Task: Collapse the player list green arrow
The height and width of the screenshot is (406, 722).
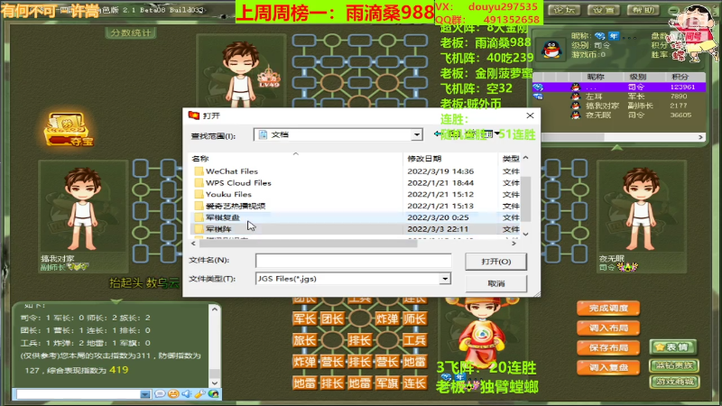Action: [x=617, y=147]
